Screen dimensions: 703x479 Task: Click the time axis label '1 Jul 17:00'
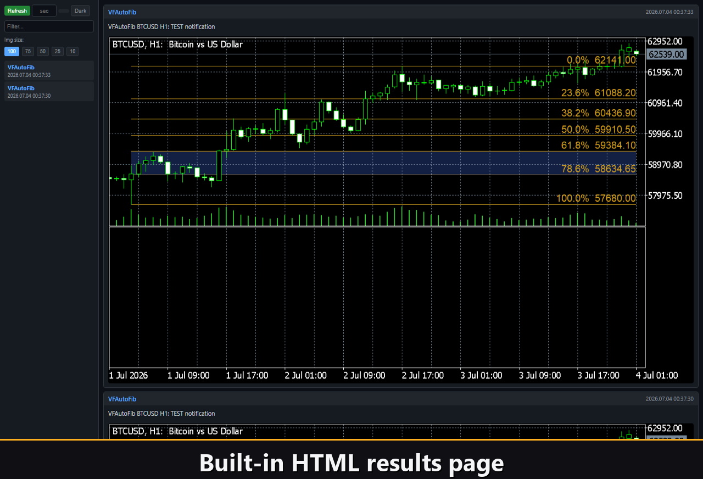pos(247,376)
